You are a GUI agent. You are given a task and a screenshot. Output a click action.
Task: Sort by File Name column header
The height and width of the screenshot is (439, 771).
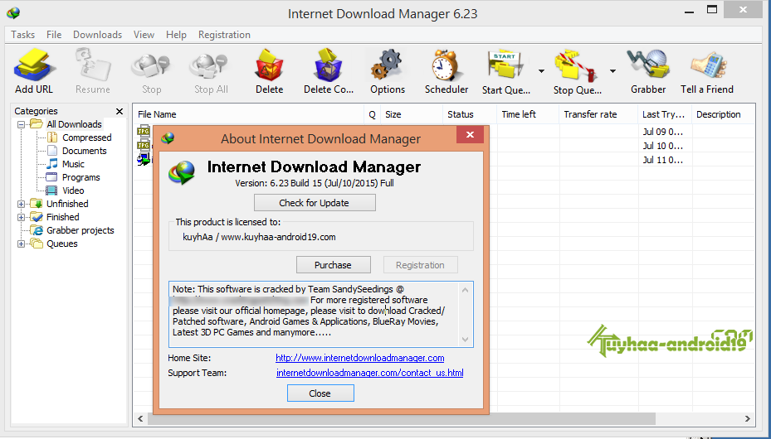(248, 114)
